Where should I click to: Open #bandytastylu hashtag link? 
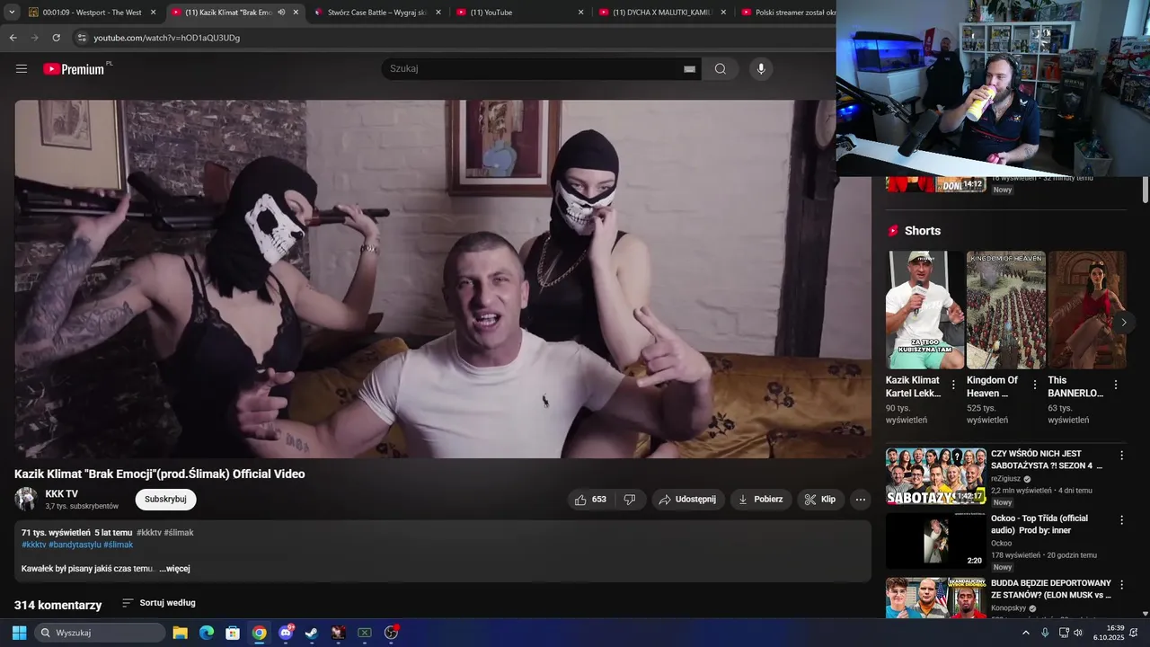[75, 545]
